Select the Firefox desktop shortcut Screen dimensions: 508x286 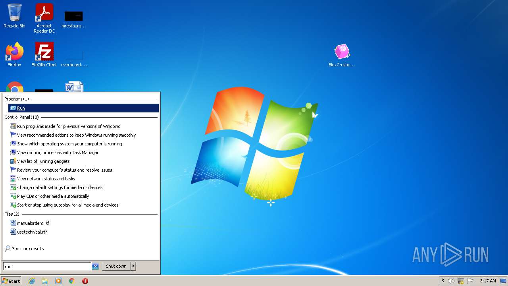coord(14,55)
